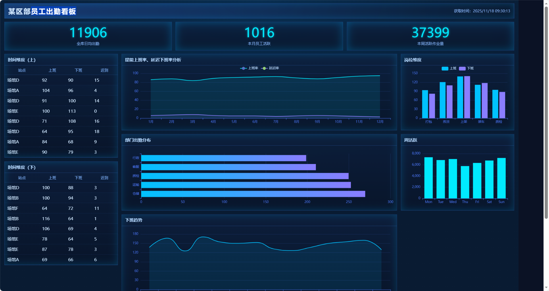Click the cyan 上架 上班 bar
Screen dimensions: 549x291
pos(460,97)
